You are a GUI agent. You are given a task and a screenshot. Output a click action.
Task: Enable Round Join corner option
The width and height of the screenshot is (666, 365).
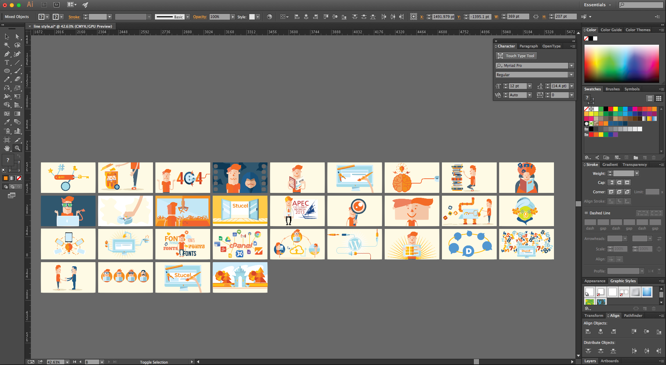pyautogui.click(x=619, y=192)
